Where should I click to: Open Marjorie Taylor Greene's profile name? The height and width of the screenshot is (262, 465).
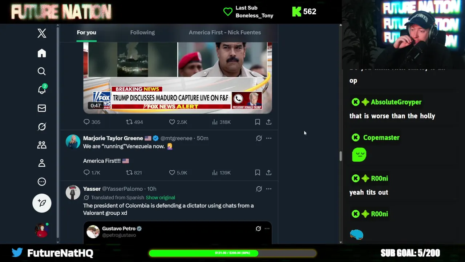click(x=113, y=138)
